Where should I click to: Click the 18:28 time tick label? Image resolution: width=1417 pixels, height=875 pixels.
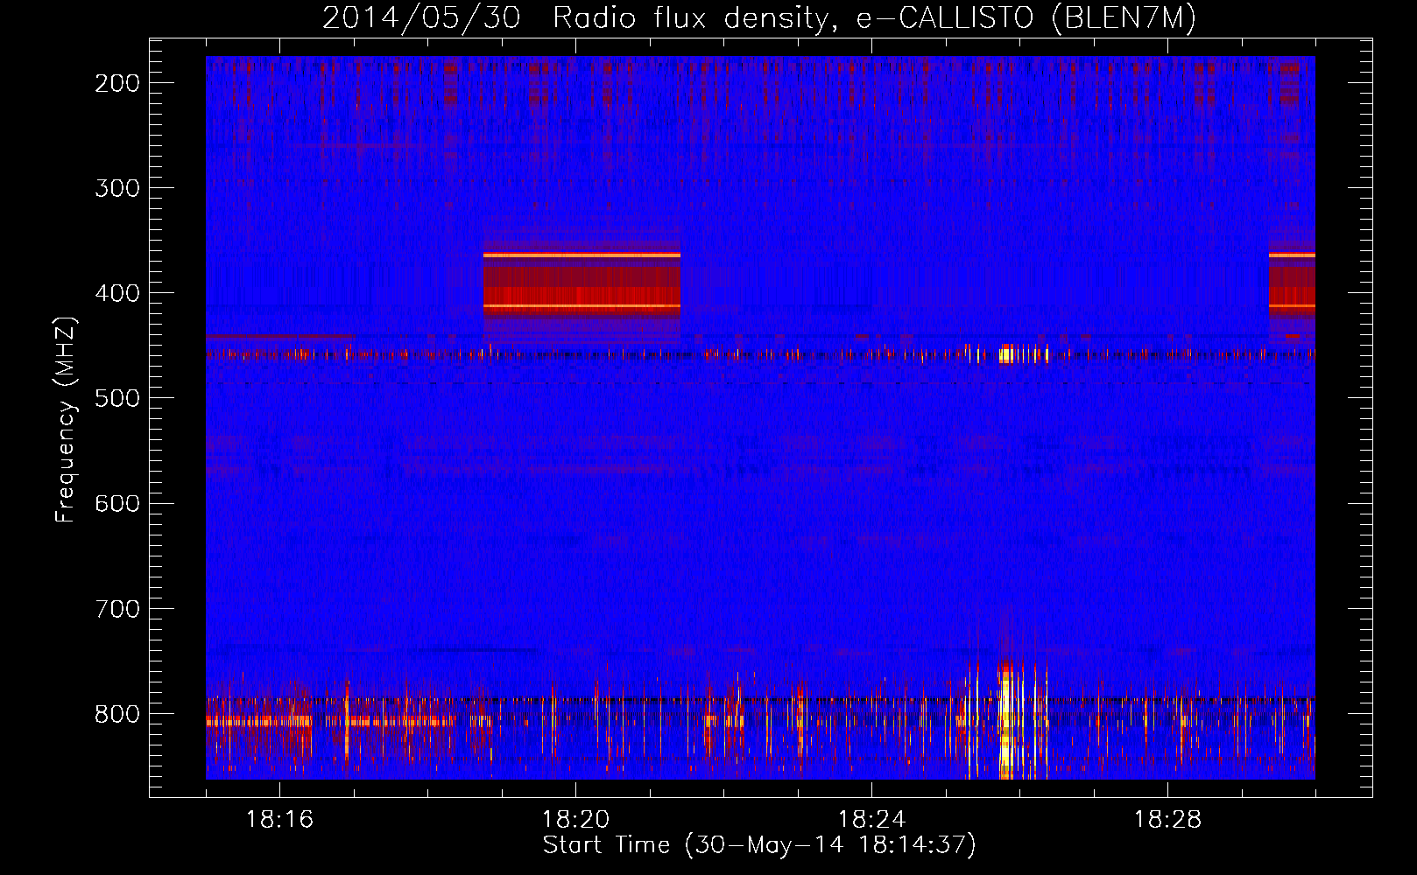coord(1167,820)
